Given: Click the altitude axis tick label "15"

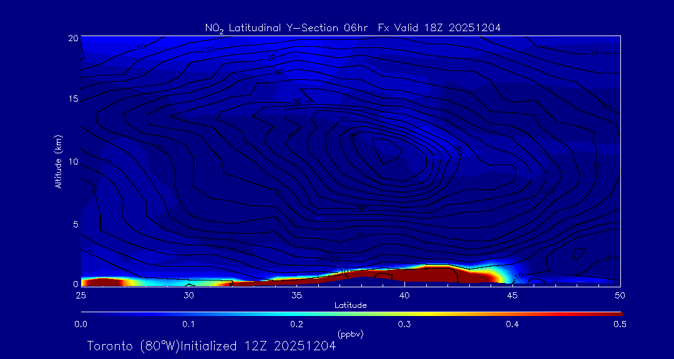Looking at the screenshot, I should pyautogui.click(x=73, y=98).
